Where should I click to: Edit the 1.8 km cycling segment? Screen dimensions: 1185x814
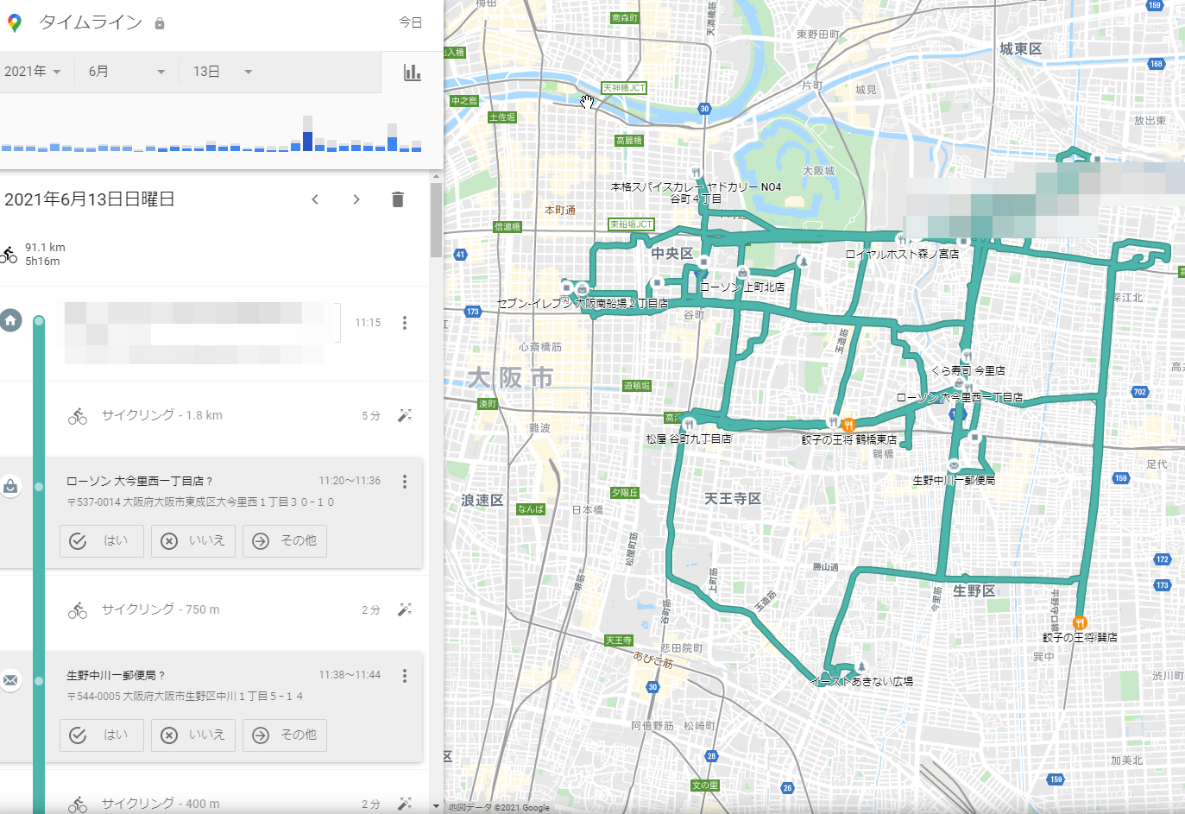coord(404,416)
